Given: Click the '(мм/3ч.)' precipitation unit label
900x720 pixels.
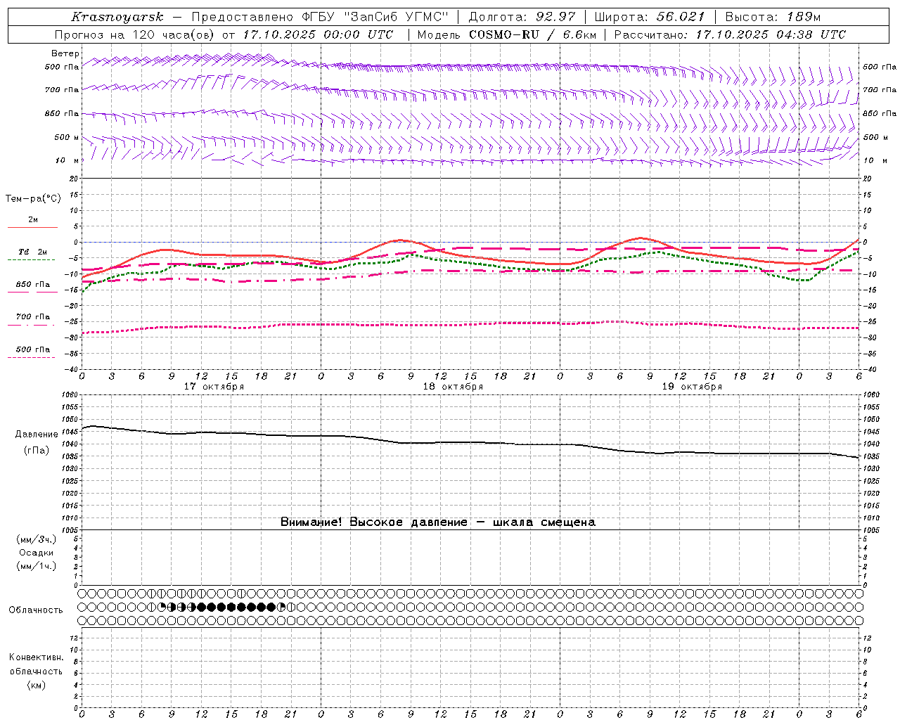Looking at the screenshot, I should (x=36, y=539).
